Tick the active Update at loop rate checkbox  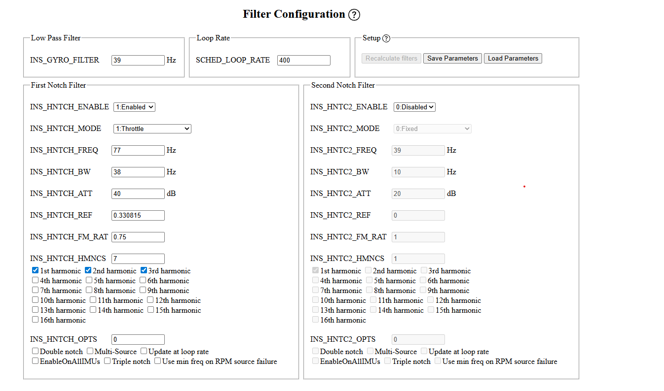tap(144, 351)
